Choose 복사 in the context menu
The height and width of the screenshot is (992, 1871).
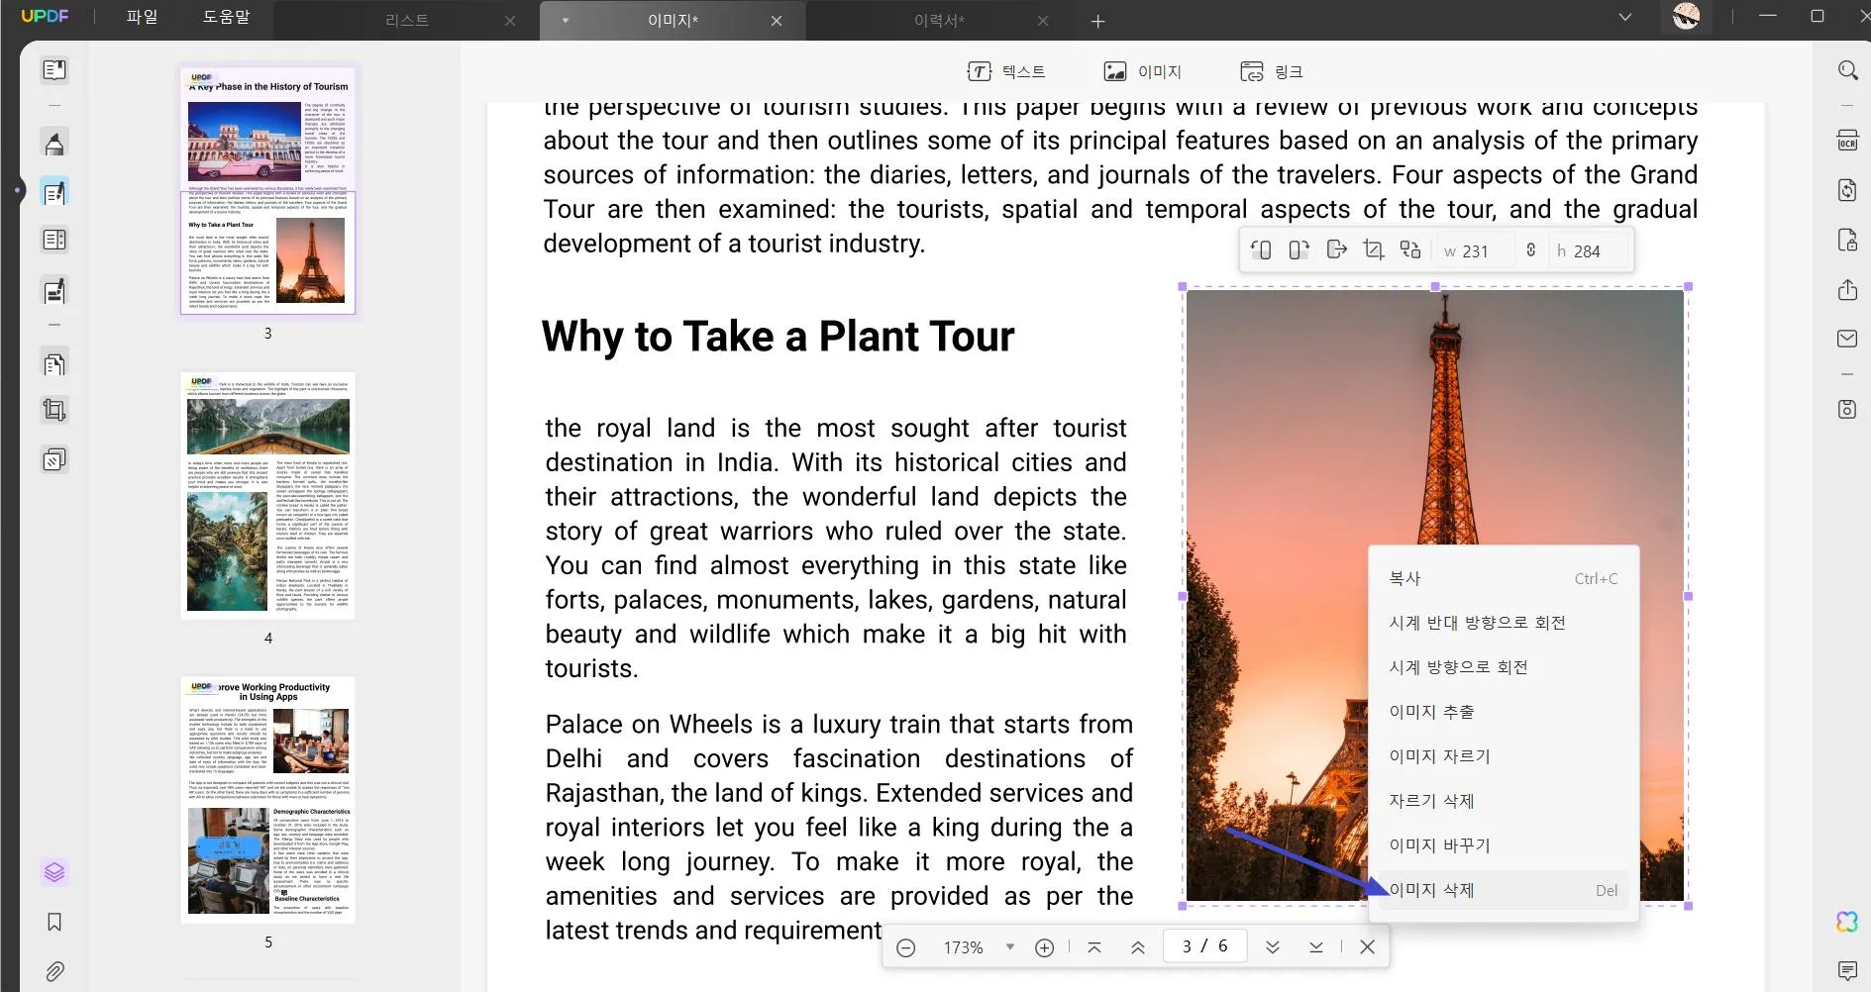(x=1503, y=578)
